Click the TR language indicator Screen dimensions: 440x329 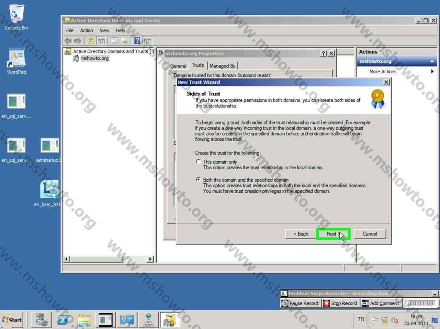[x=361, y=319]
